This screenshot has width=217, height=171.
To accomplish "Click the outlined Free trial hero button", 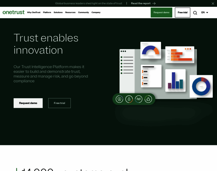I will (59, 103).
